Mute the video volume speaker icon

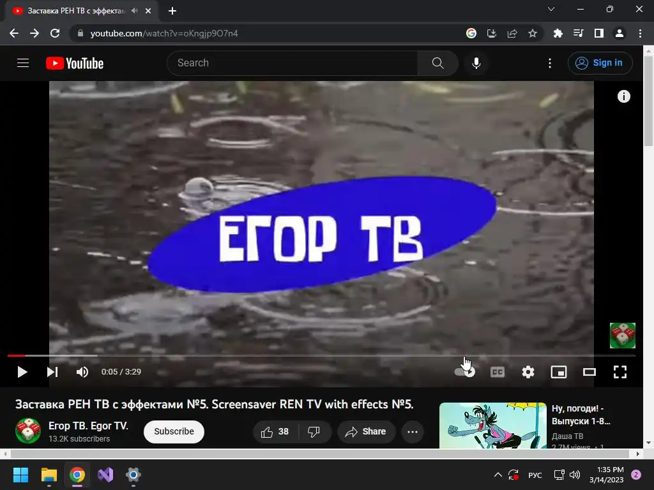[82, 372]
